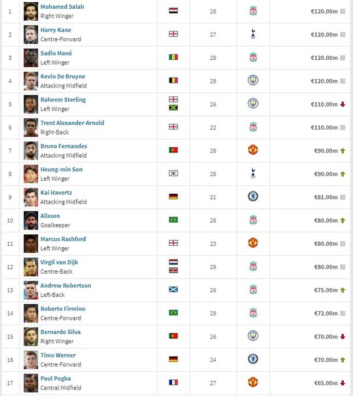
Task: Click the Liverpool crest in Mohamed Salah's row
Action: pos(253,11)
